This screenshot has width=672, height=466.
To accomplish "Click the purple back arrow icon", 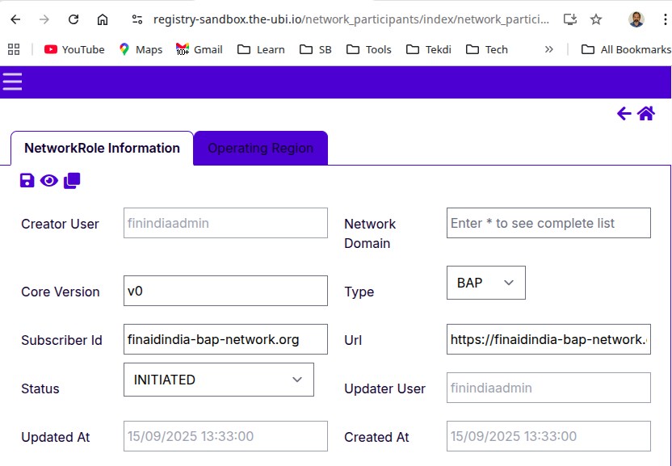I will pyautogui.click(x=624, y=114).
